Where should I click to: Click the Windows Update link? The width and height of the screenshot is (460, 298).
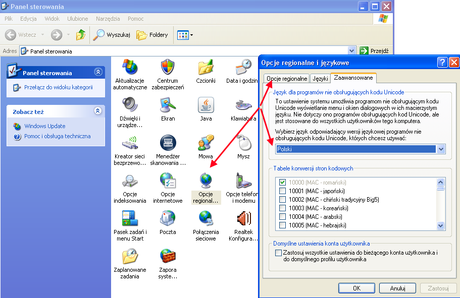(x=44, y=126)
